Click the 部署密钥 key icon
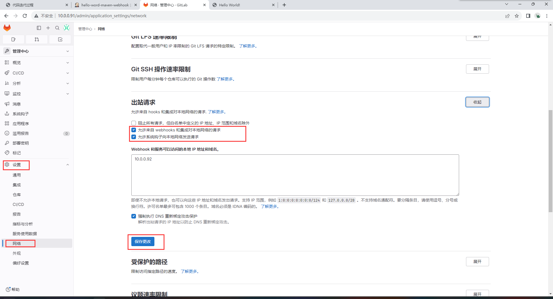553x299 pixels. pyautogui.click(x=7, y=143)
